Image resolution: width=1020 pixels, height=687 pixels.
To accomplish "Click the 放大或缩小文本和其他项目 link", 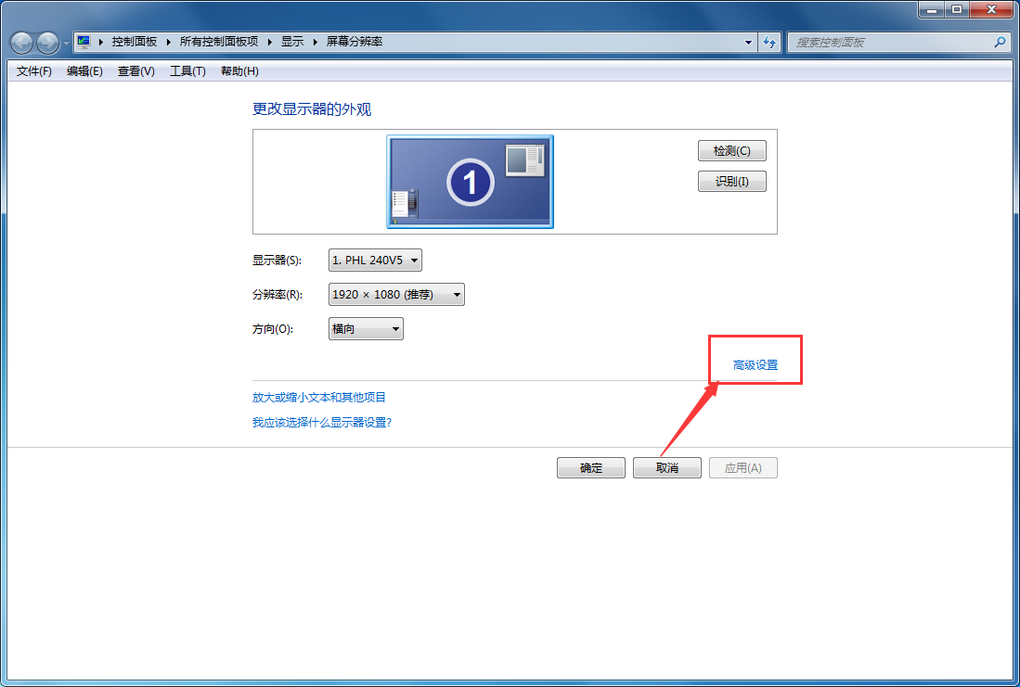I will [x=319, y=398].
